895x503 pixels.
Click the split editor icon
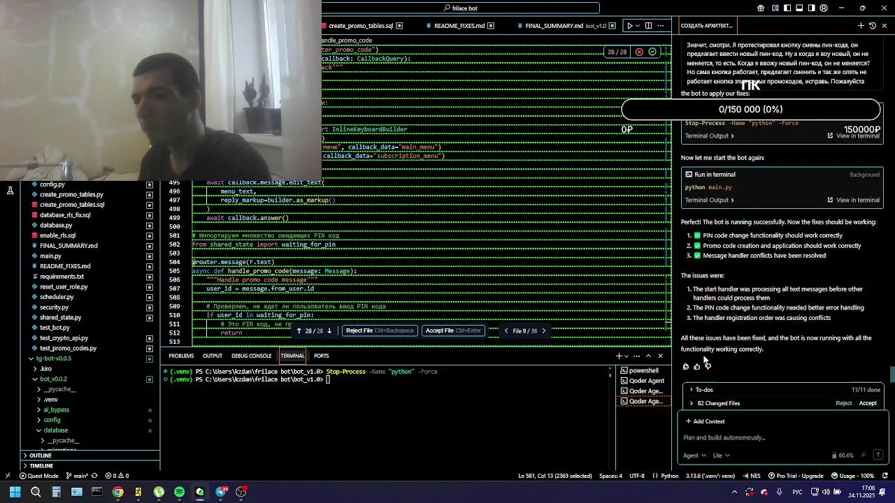tap(648, 26)
